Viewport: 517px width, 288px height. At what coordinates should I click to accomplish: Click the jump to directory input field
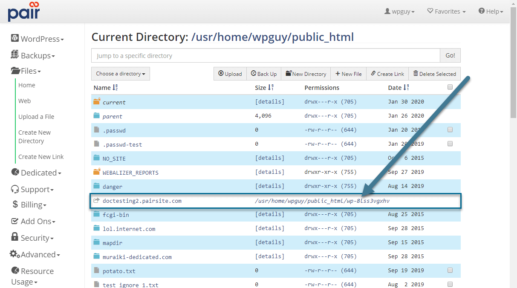click(x=264, y=55)
